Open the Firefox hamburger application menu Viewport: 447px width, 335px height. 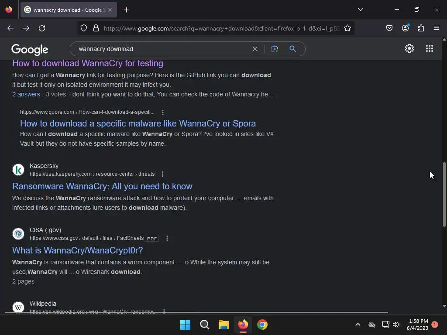(437, 28)
